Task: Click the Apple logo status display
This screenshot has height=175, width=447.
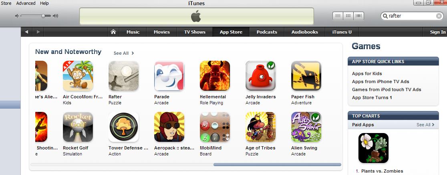Action: (x=196, y=16)
